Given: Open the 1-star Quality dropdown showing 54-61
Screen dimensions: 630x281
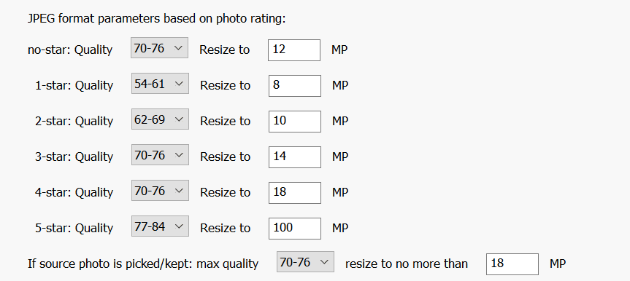Looking at the screenshot, I should click(160, 84).
